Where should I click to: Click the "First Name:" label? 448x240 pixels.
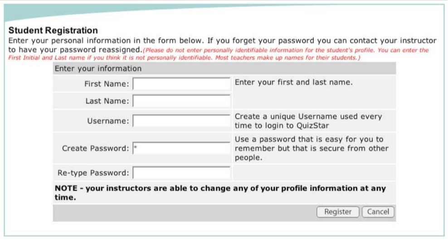107,84
